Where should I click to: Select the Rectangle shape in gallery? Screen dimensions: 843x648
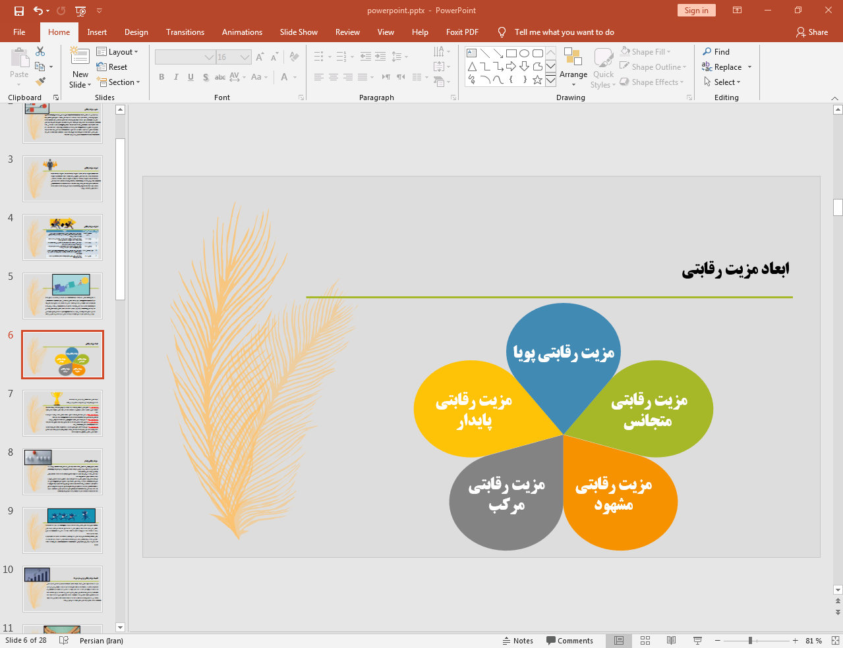[x=511, y=53]
